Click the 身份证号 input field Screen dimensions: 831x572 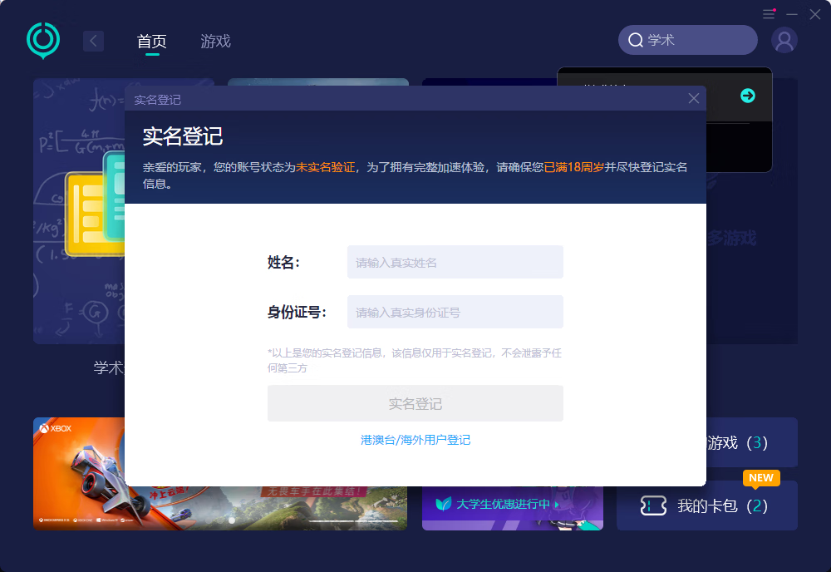click(x=455, y=312)
